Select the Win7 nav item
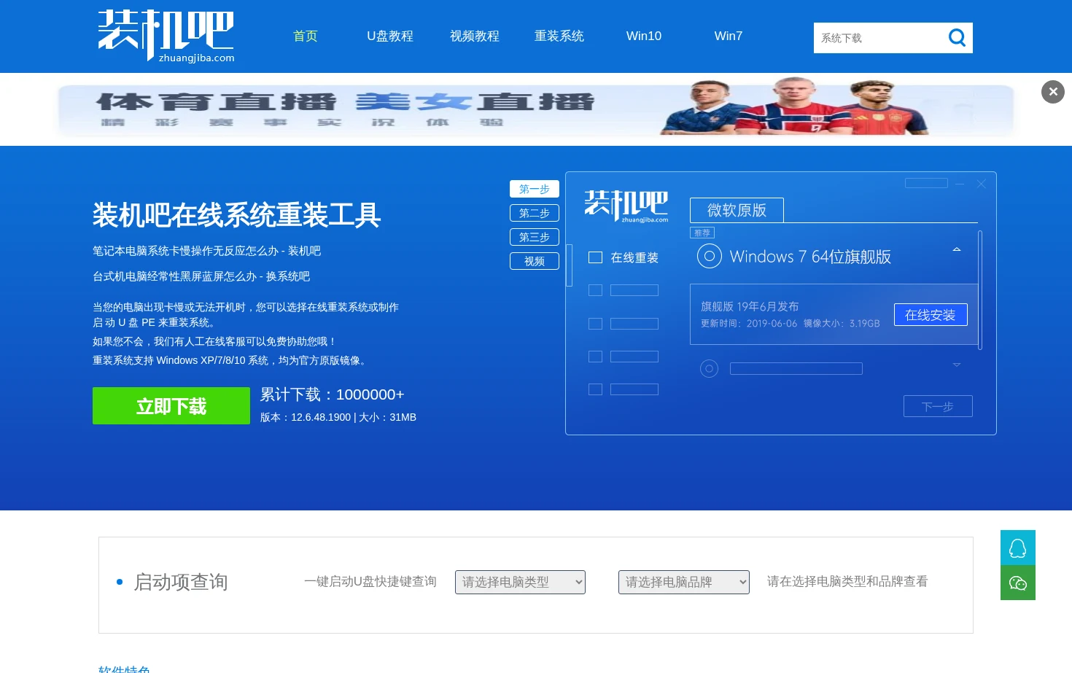Screen dimensions: 1072x673 click(729, 36)
